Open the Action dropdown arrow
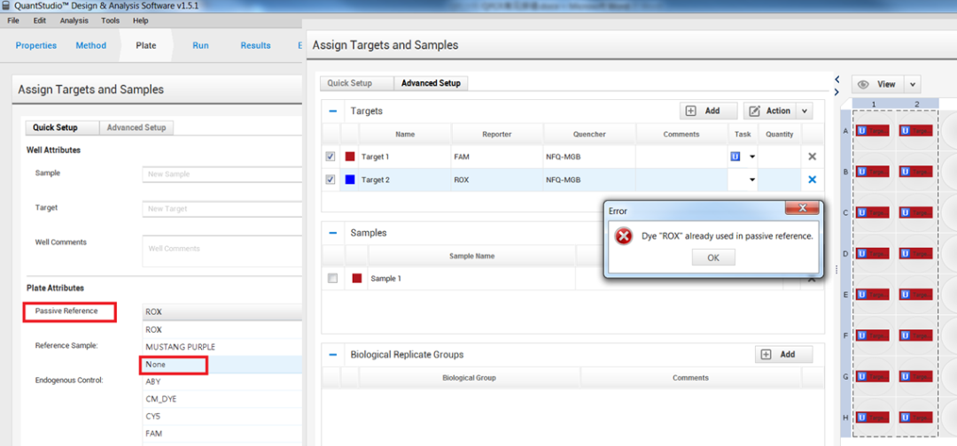Viewport: 957px width, 446px height. click(805, 111)
